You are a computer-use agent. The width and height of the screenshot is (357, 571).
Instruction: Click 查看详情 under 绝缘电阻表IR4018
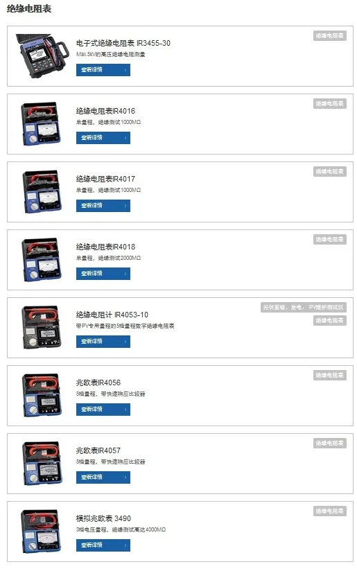103,274
